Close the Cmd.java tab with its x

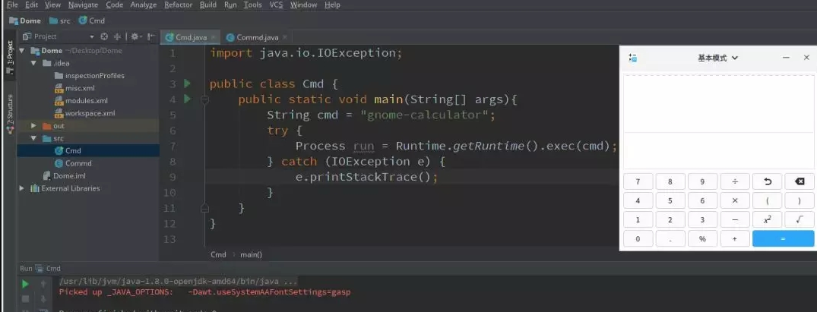pyautogui.click(x=213, y=37)
